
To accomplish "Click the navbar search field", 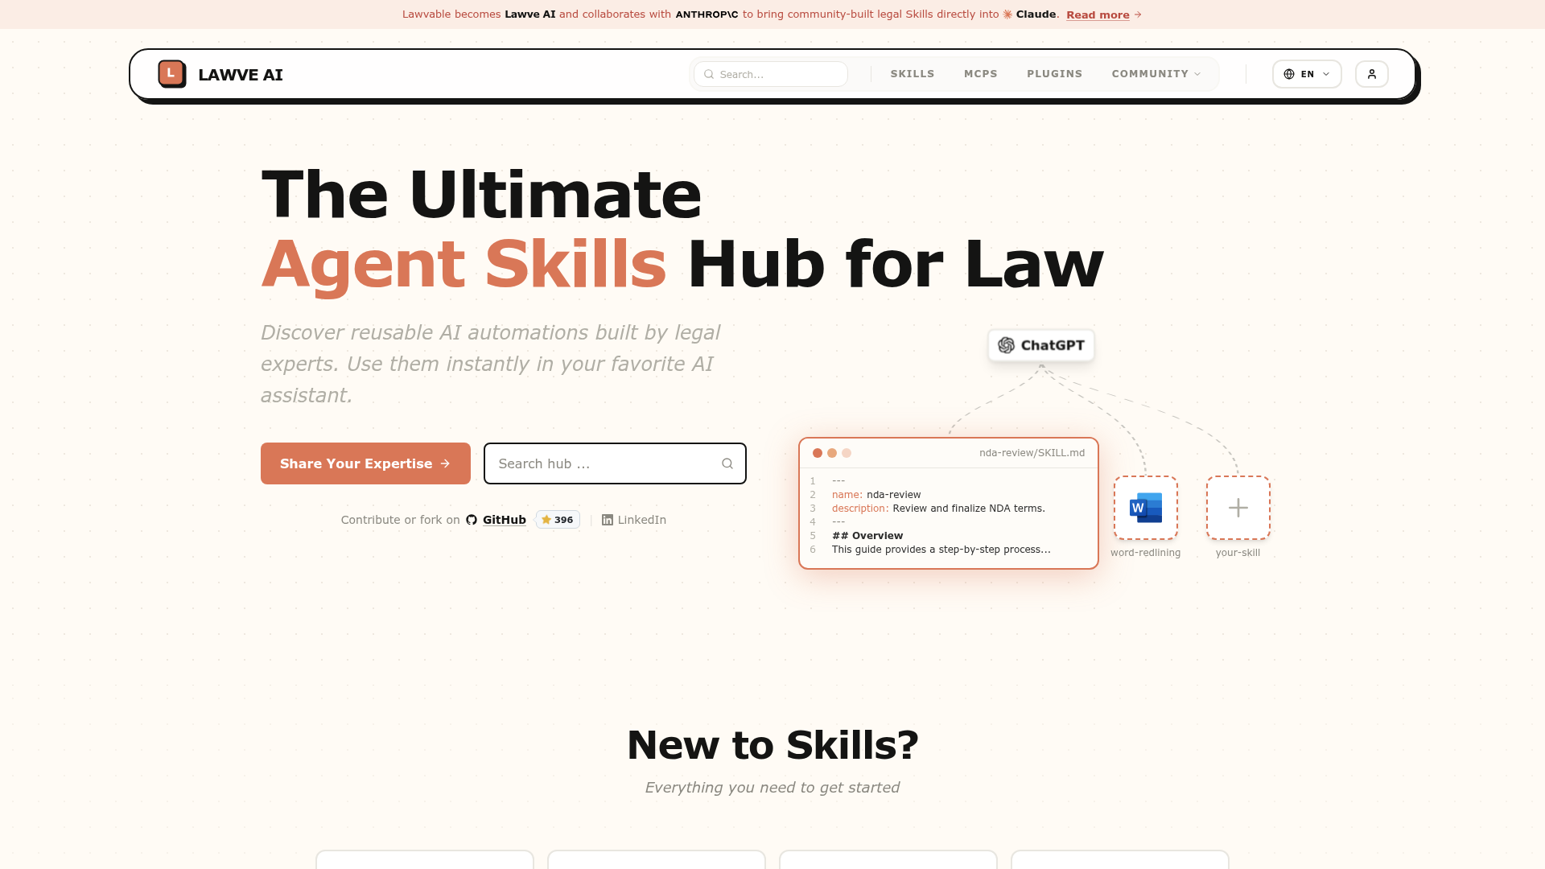I will 771,74.
